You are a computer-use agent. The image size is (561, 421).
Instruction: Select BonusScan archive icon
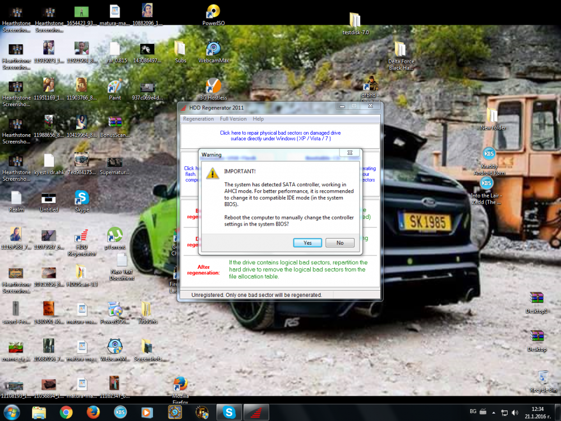pos(115,127)
